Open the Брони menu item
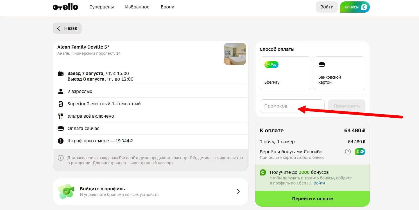This screenshot has height=210, width=419. (x=167, y=7)
